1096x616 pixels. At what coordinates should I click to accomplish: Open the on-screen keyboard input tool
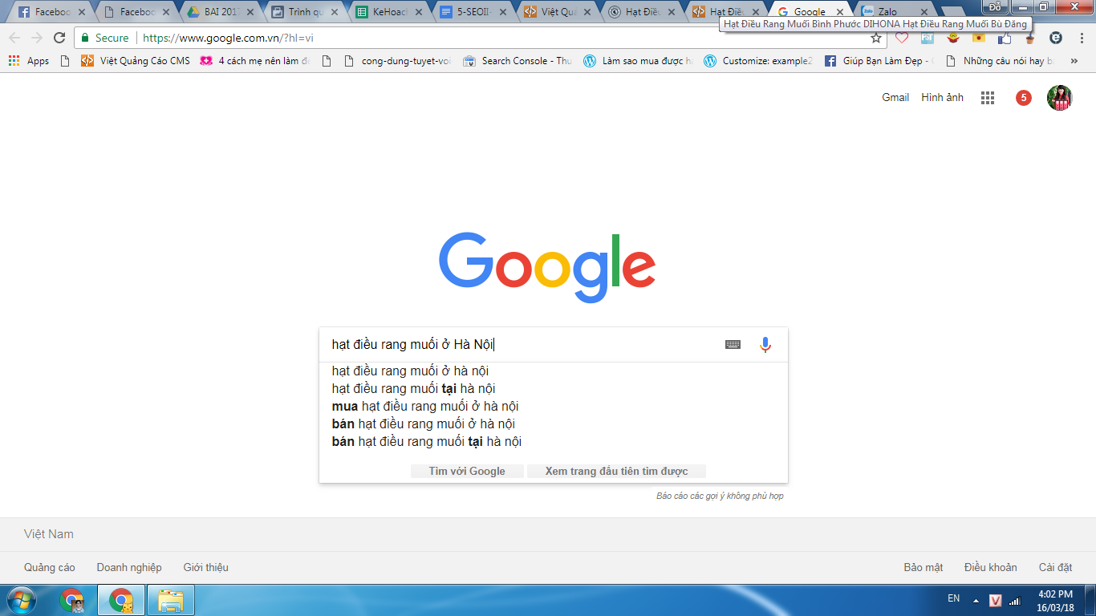[x=733, y=345]
